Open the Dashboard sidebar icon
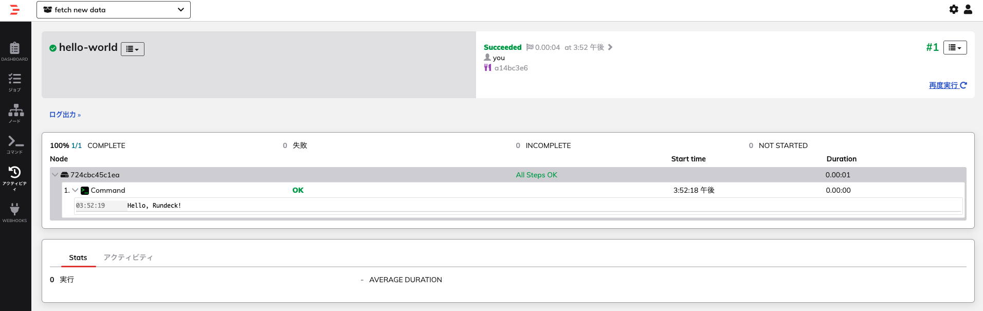 coord(14,51)
